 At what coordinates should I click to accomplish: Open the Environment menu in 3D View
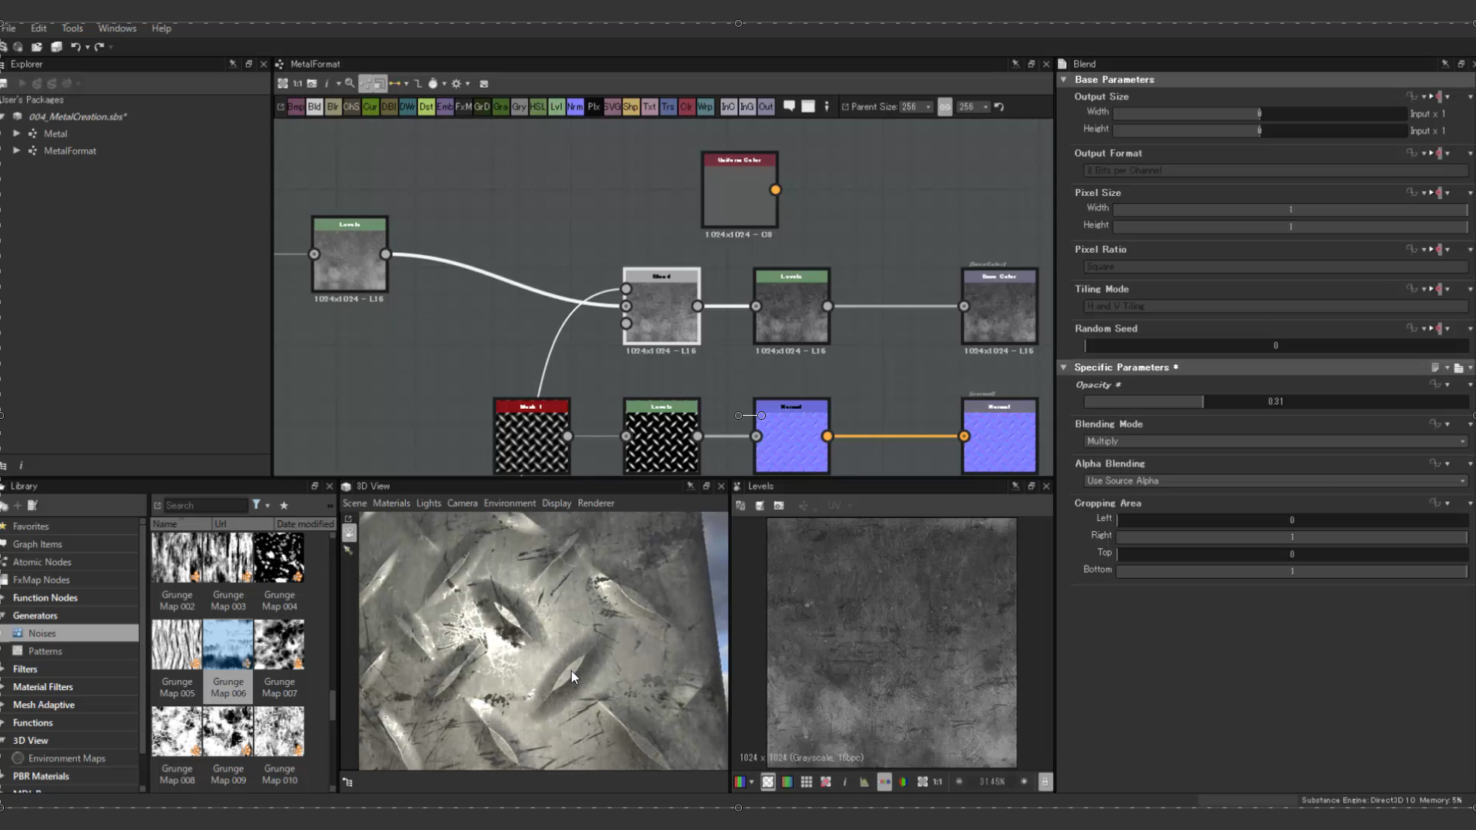pos(509,503)
